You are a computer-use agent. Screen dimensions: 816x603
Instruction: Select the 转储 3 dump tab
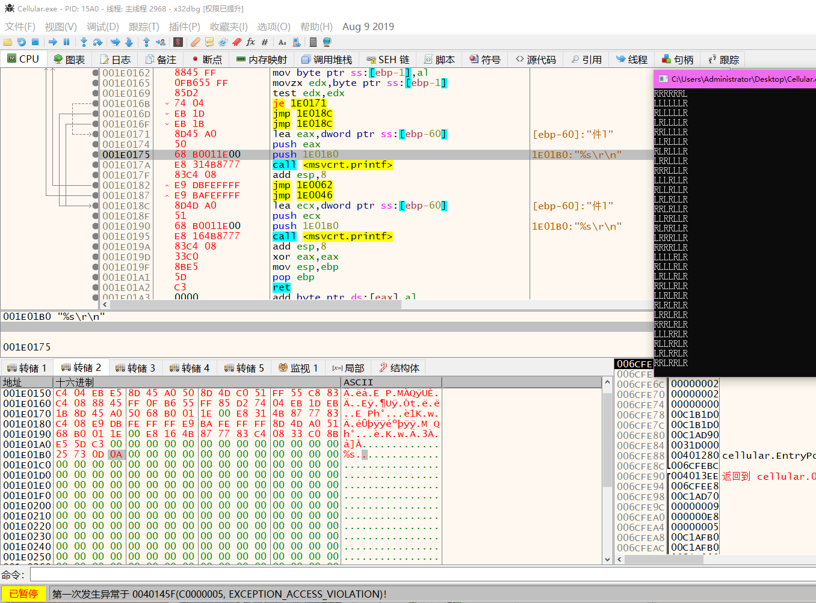(135, 368)
